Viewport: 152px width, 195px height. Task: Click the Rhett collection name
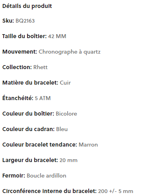pyautogui.click(x=41, y=67)
